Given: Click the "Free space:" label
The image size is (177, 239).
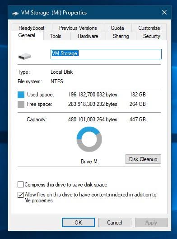Looking at the screenshot, I should pos(40,104).
